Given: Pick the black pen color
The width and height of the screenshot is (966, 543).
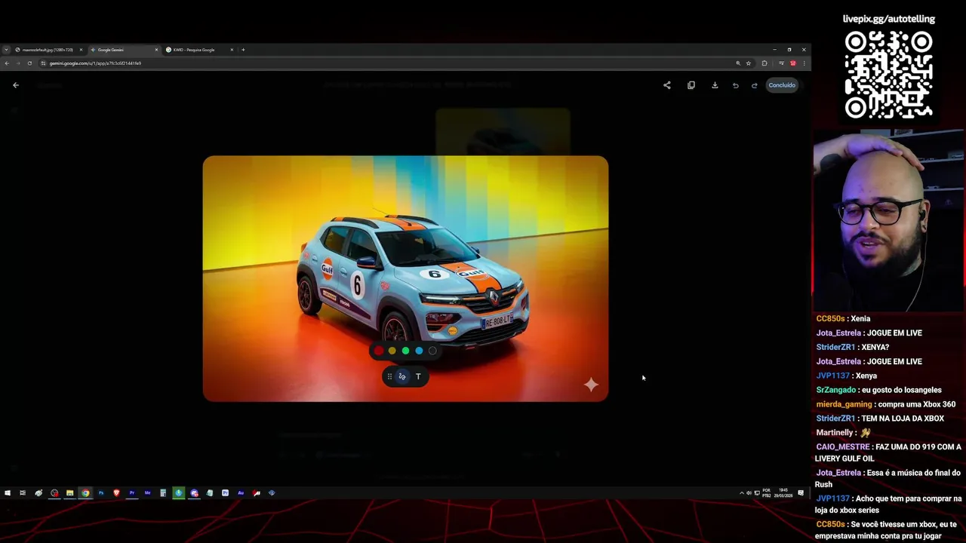Looking at the screenshot, I should (432, 351).
